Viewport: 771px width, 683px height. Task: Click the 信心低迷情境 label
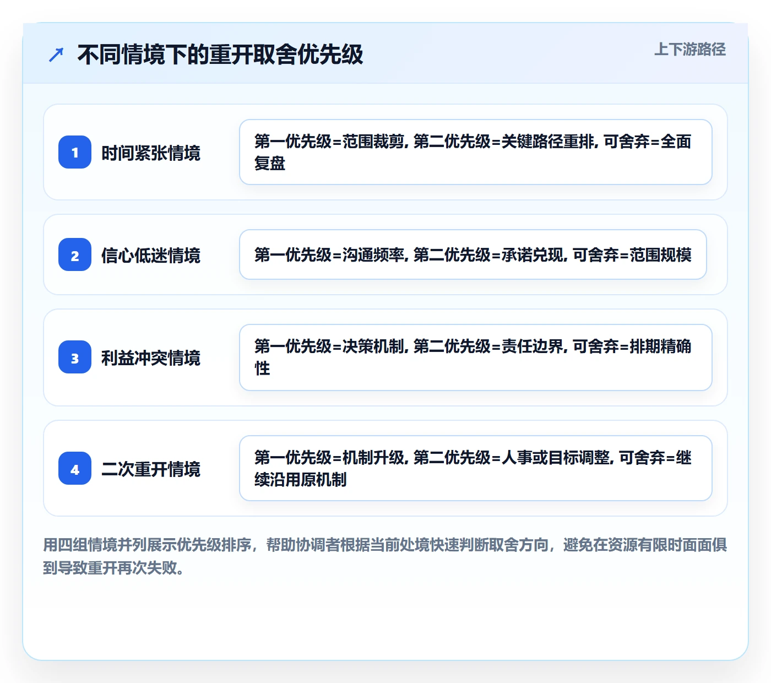click(x=151, y=255)
